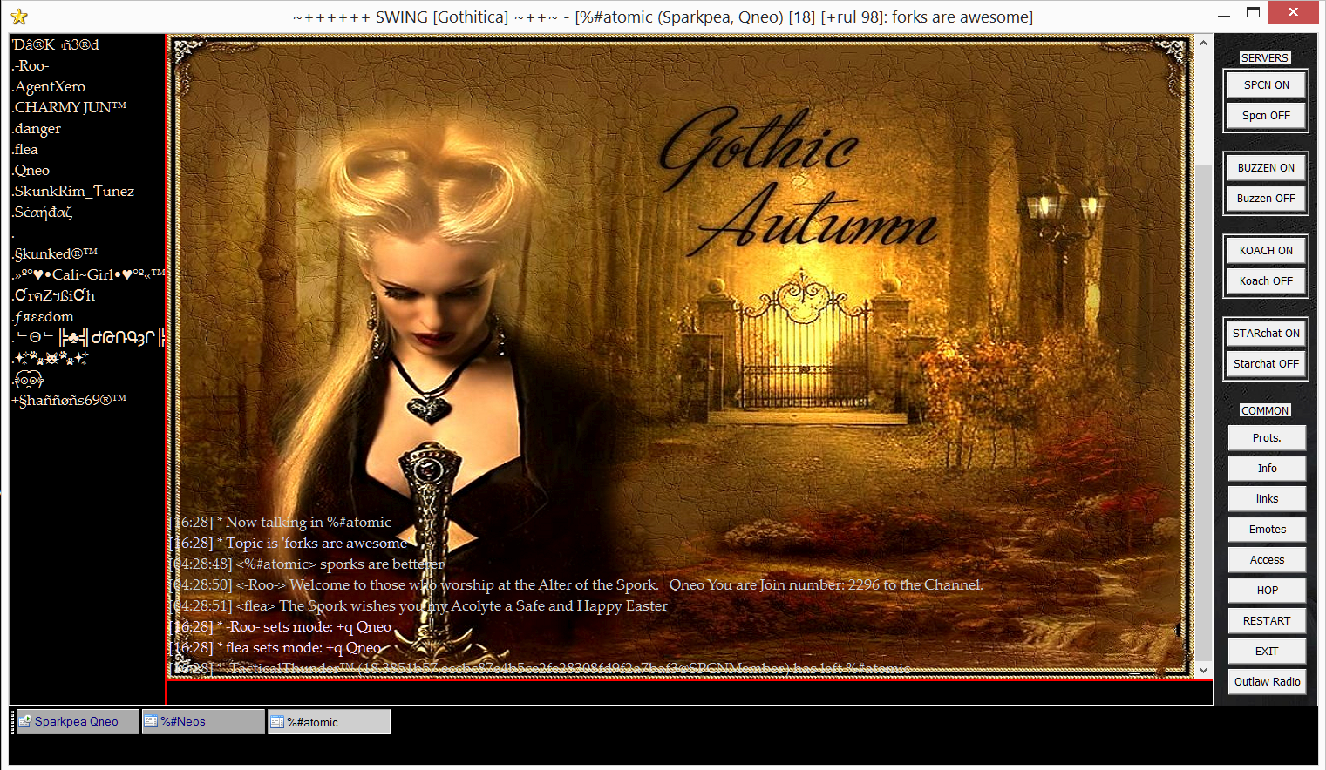1326x770 pixels.
Task: Select SkunkRim_Tunez in user list
Action: (x=74, y=192)
